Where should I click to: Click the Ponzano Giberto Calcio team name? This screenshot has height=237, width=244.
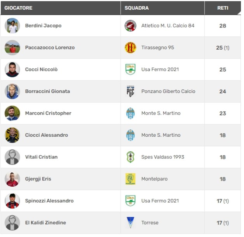168,91
